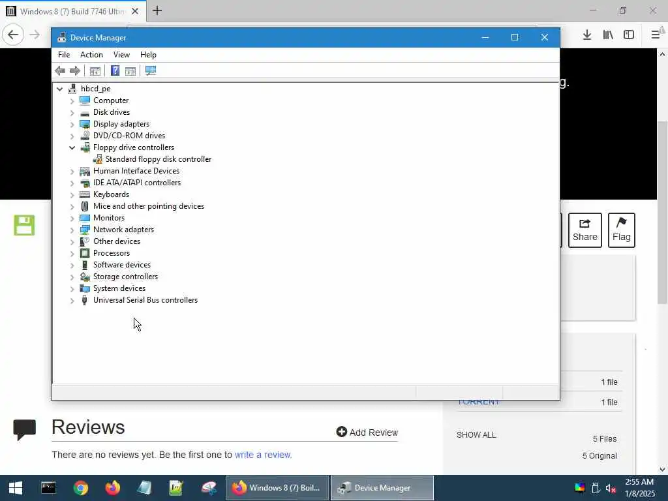
Task: Select Storage controllers tree row text
Action: [126, 277]
